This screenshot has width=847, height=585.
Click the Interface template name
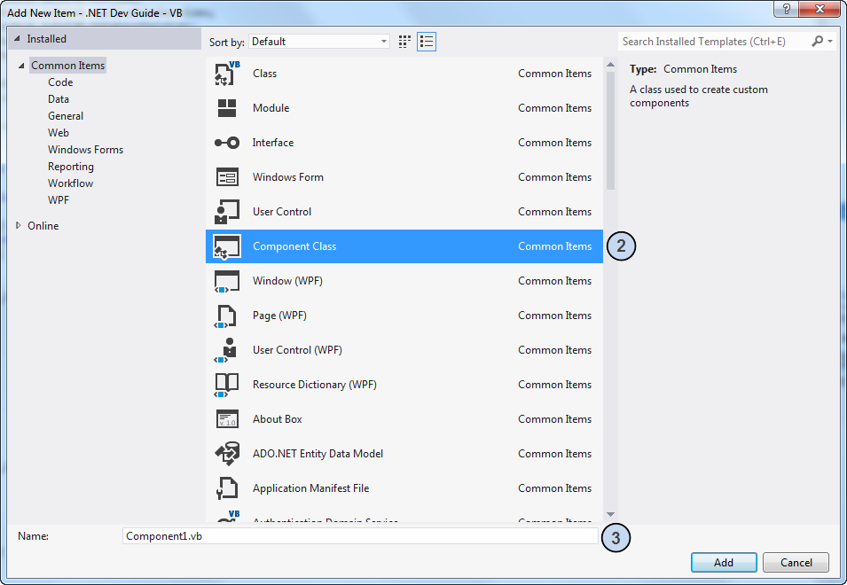point(273,143)
